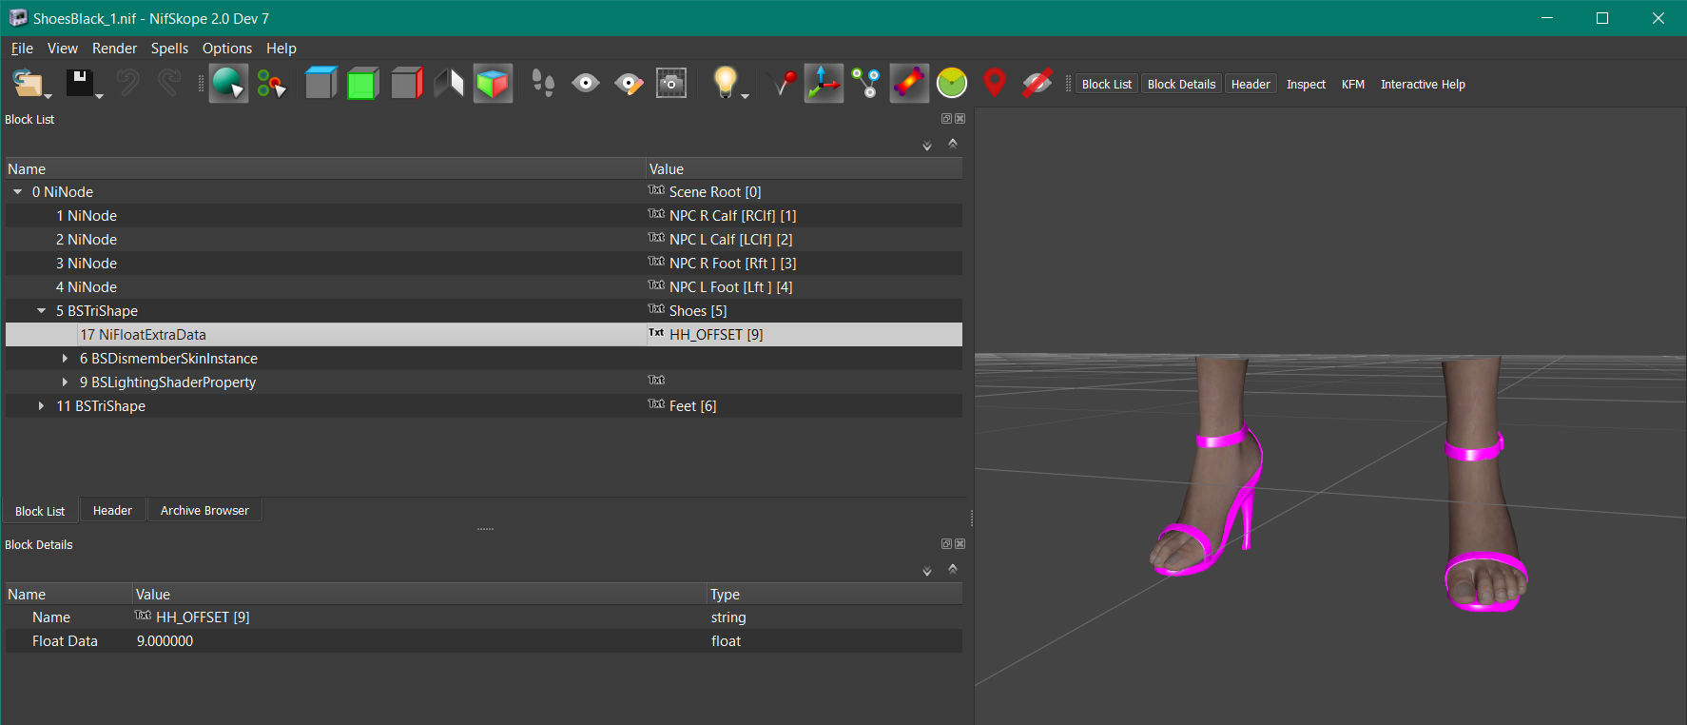The width and height of the screenshot is (1687, 725).
Task: Expand the 9 BSLightingShaderProperty node
Action: (x=65, y=382)
